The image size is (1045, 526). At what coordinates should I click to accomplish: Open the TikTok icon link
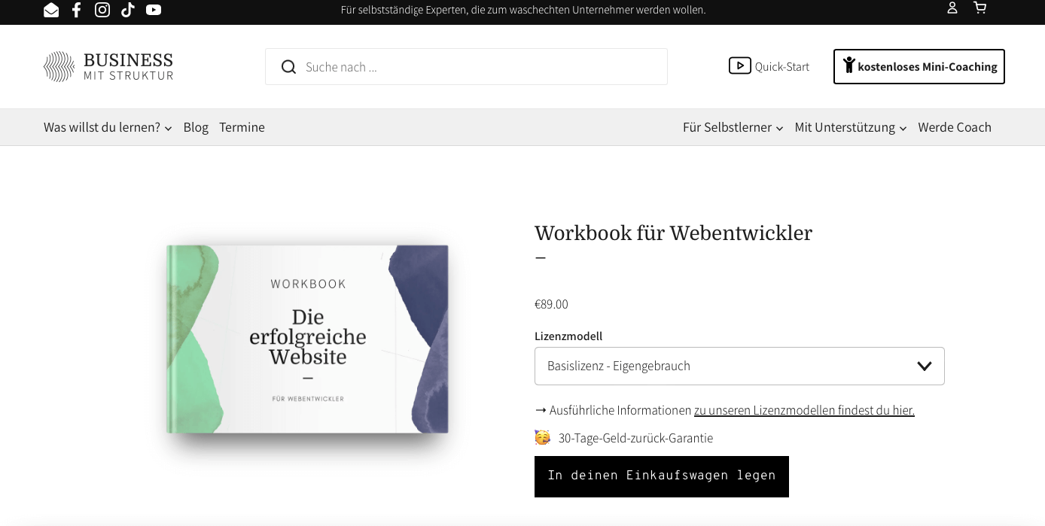coord(128,10)
